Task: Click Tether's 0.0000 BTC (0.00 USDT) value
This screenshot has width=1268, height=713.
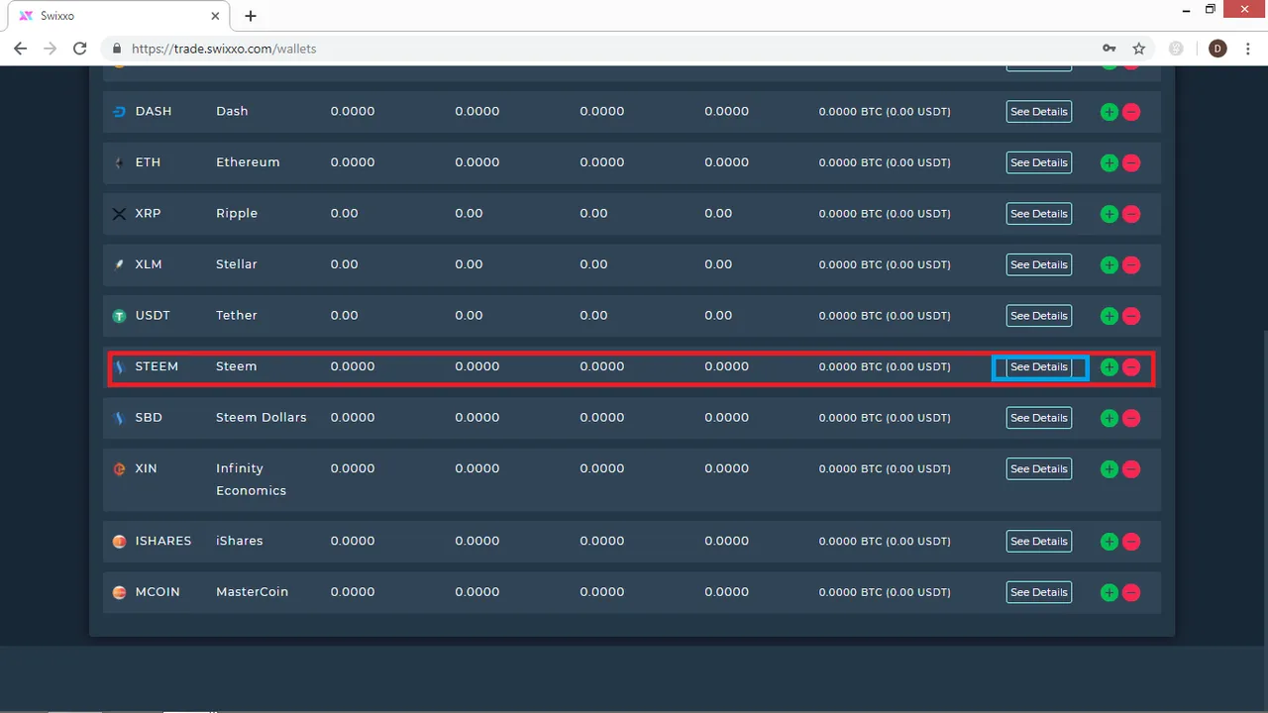Action: pos(885,316)
